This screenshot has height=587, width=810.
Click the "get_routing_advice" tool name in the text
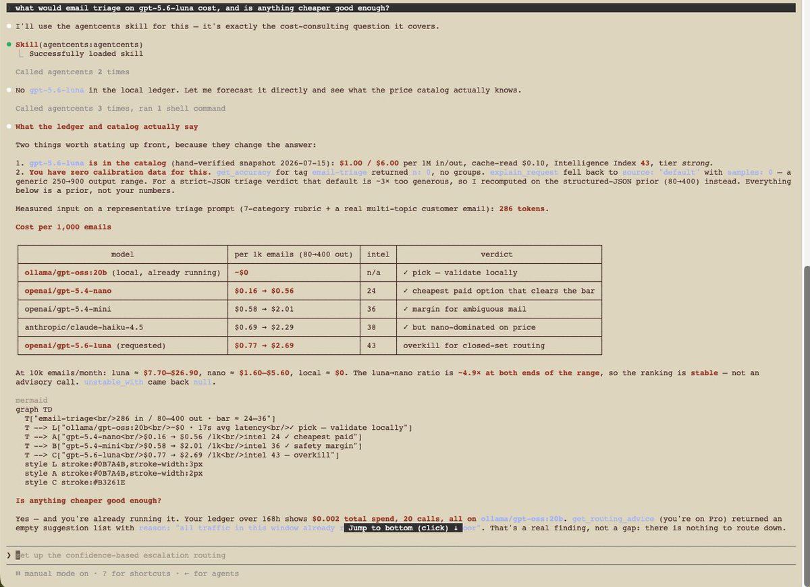[613, 519]
